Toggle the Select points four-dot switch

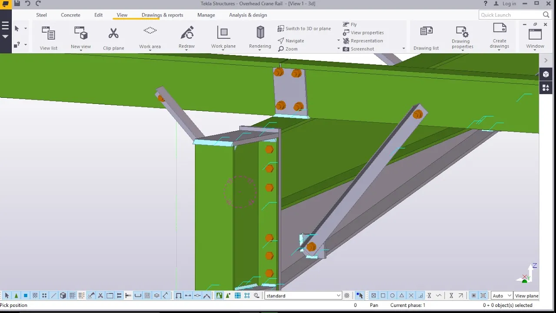tap(44, 296)
